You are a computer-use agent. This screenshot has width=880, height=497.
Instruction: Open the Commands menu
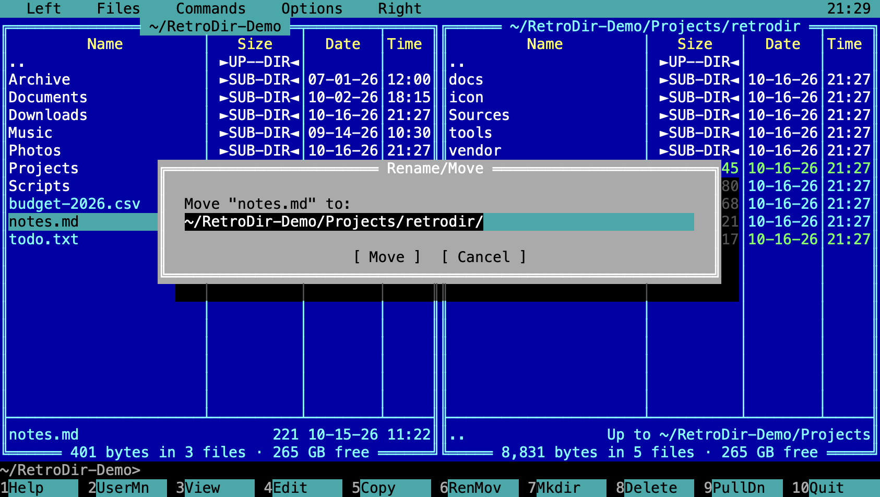click(211, 8)
